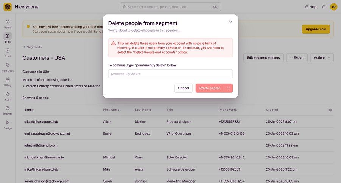
Task: Focus the permanently delete text field
Action: pyautogui.click(x=170, y=74)
